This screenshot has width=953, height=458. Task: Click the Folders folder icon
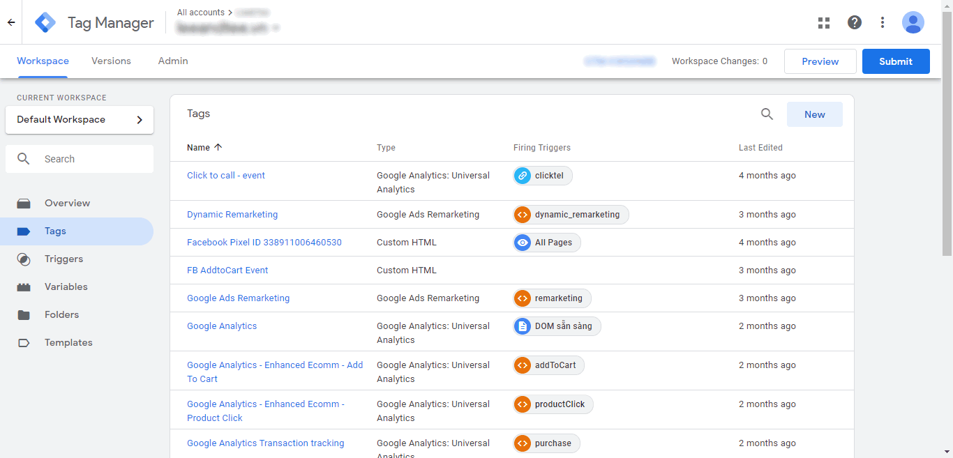coord(24,315)
